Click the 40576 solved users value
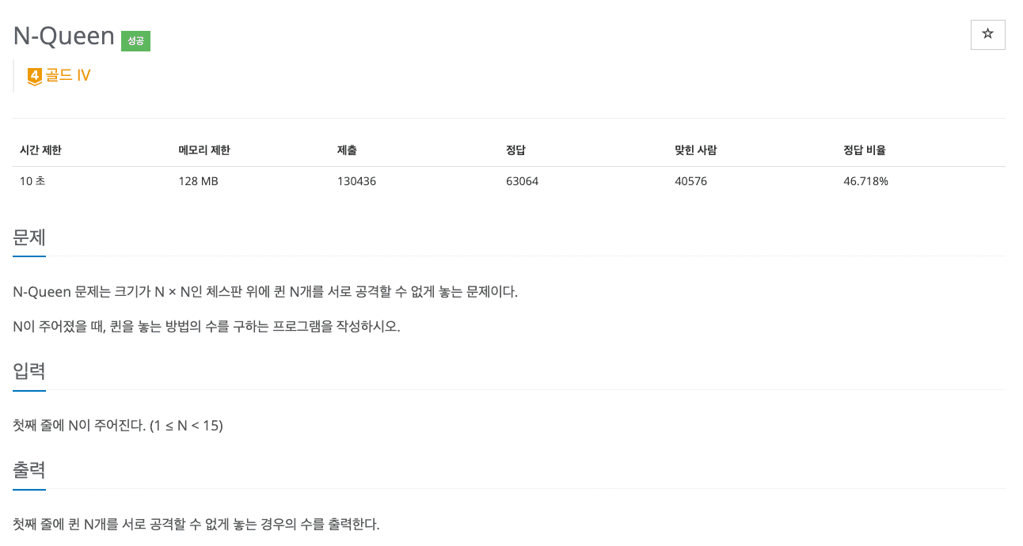The height and width of the screenshot is (546, 1023). [x=690, y=181]
